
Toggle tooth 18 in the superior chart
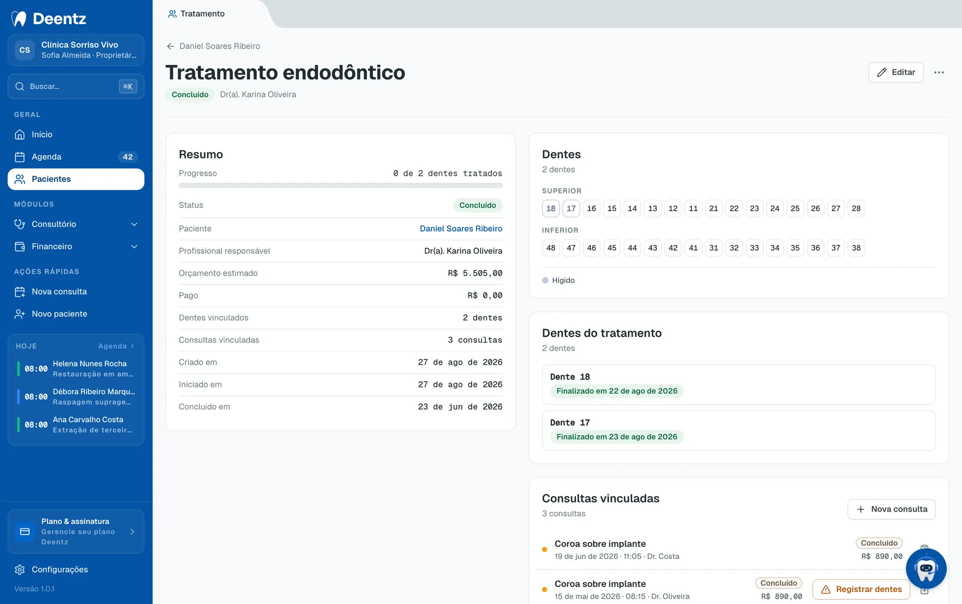(551, 208)
